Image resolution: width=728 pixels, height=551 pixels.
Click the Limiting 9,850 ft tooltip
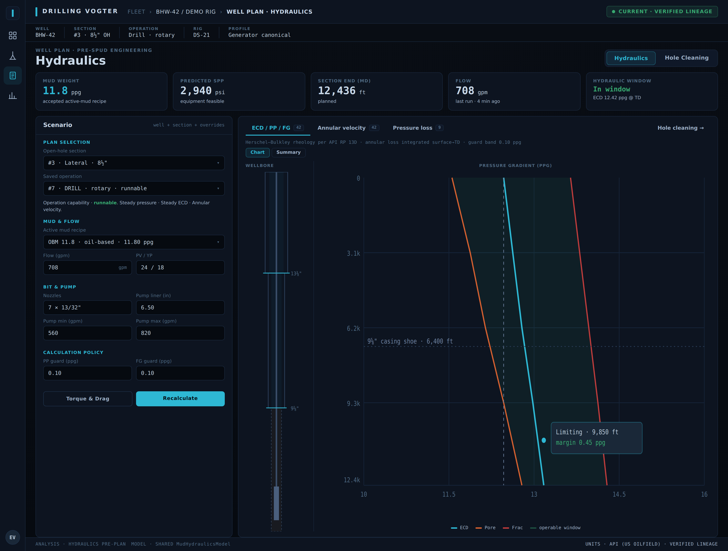coord(597,438)
